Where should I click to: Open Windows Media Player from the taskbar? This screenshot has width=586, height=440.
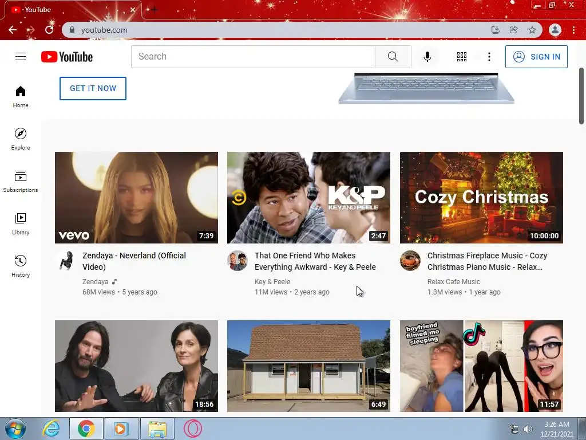121,429
